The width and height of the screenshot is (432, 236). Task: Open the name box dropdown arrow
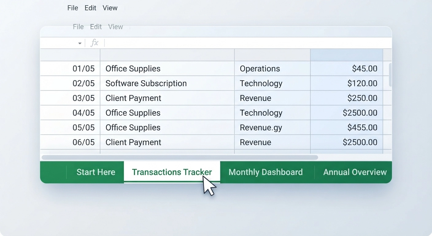[80, 43]
